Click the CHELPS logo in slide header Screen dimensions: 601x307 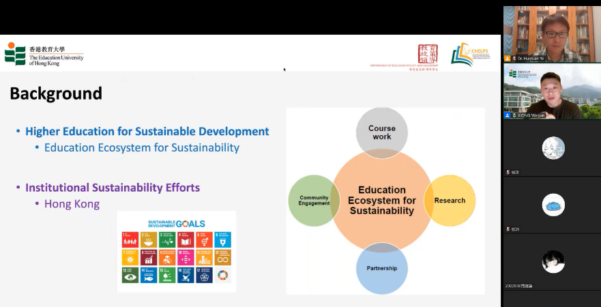[x=470, y=55]
